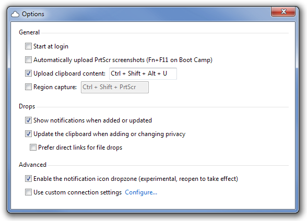Click the Options title text

pos(33,14)
